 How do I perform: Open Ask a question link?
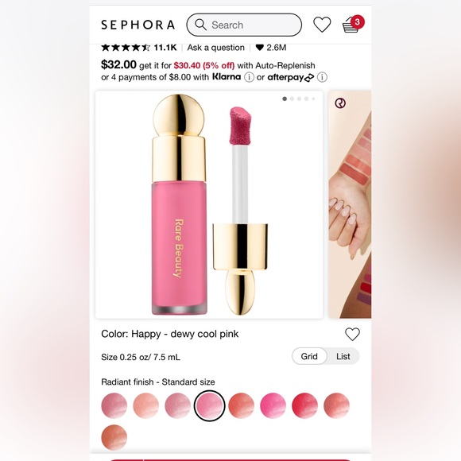(x=216, y=48)
